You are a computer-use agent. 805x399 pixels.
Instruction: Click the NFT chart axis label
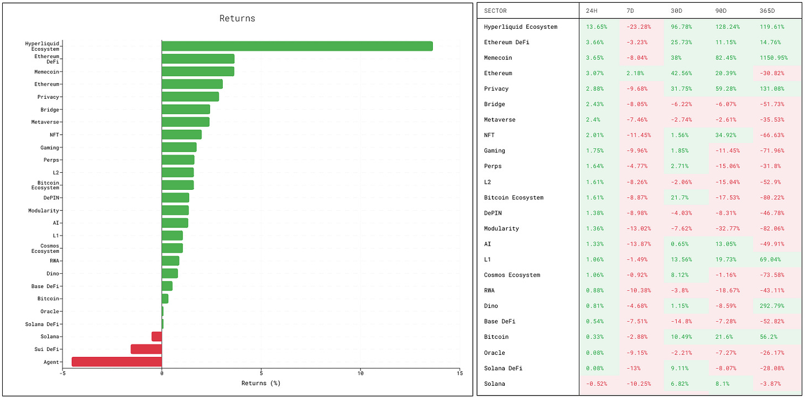[54, 135]
